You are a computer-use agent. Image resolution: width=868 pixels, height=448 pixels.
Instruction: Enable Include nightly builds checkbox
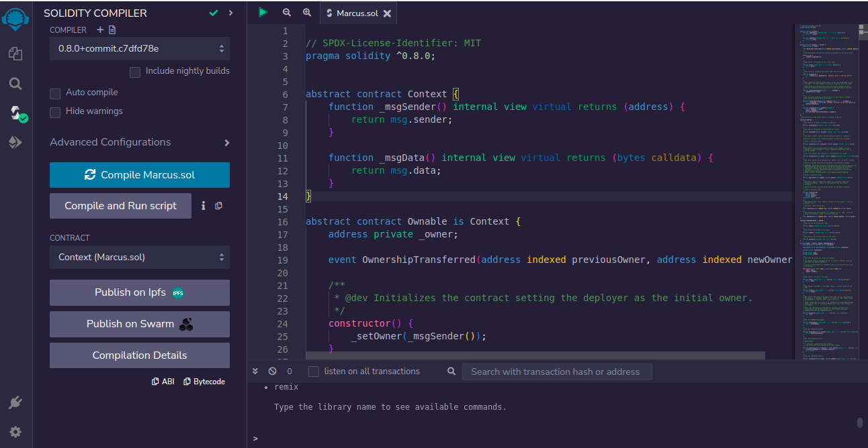pyautogui.click(x=135, y=72)
